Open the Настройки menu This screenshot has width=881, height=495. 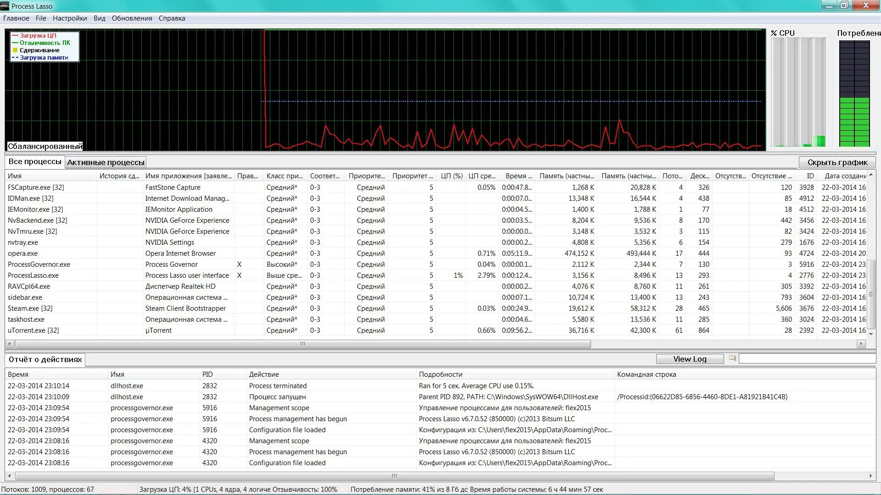tap(70, 18)
